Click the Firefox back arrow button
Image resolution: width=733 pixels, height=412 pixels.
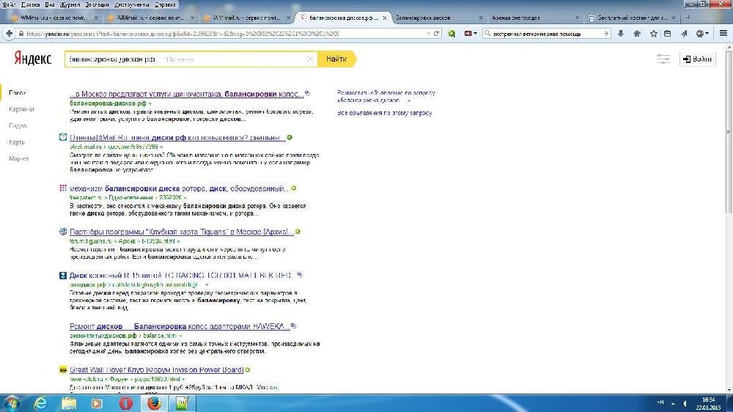tap(9, 34)
